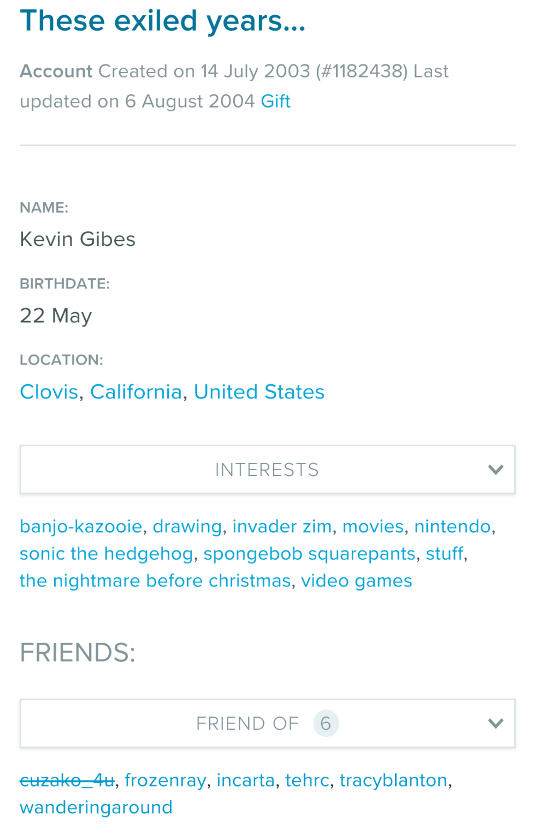
Task: Open the video games interest
Action: click(x=357, y=581)
